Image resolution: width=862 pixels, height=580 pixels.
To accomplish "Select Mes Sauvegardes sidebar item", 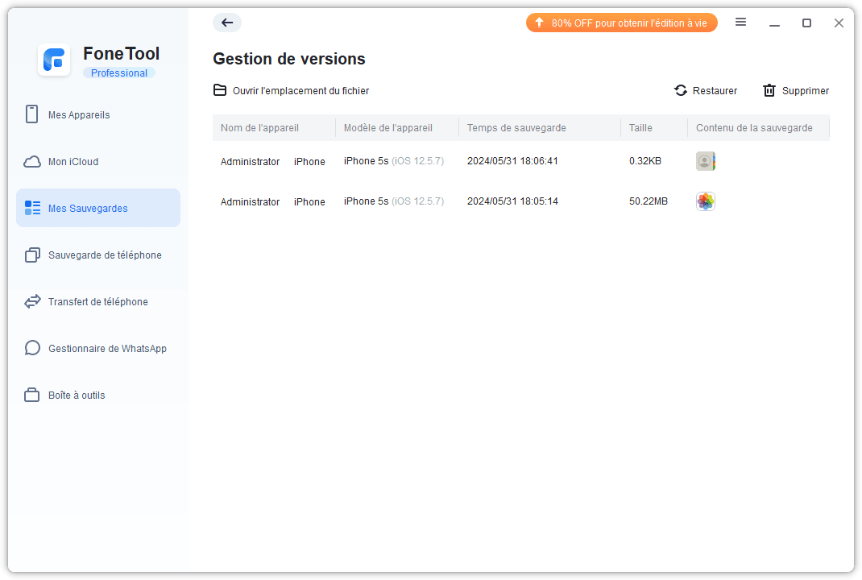I will (x=88, y=209).
